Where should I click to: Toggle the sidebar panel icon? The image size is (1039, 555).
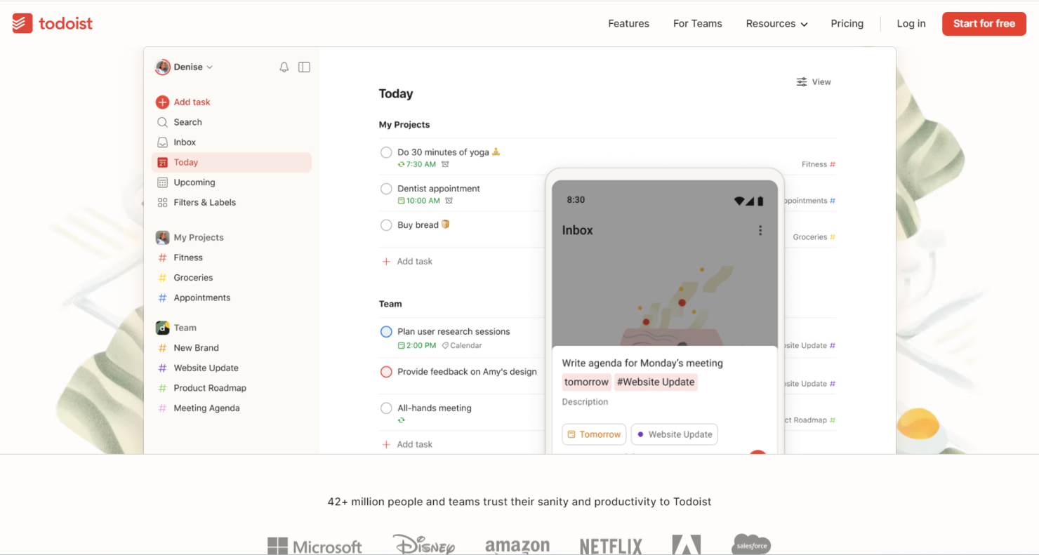pos(304,67)
